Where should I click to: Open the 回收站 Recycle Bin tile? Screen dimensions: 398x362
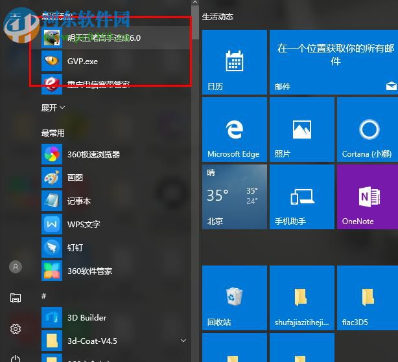235,298
